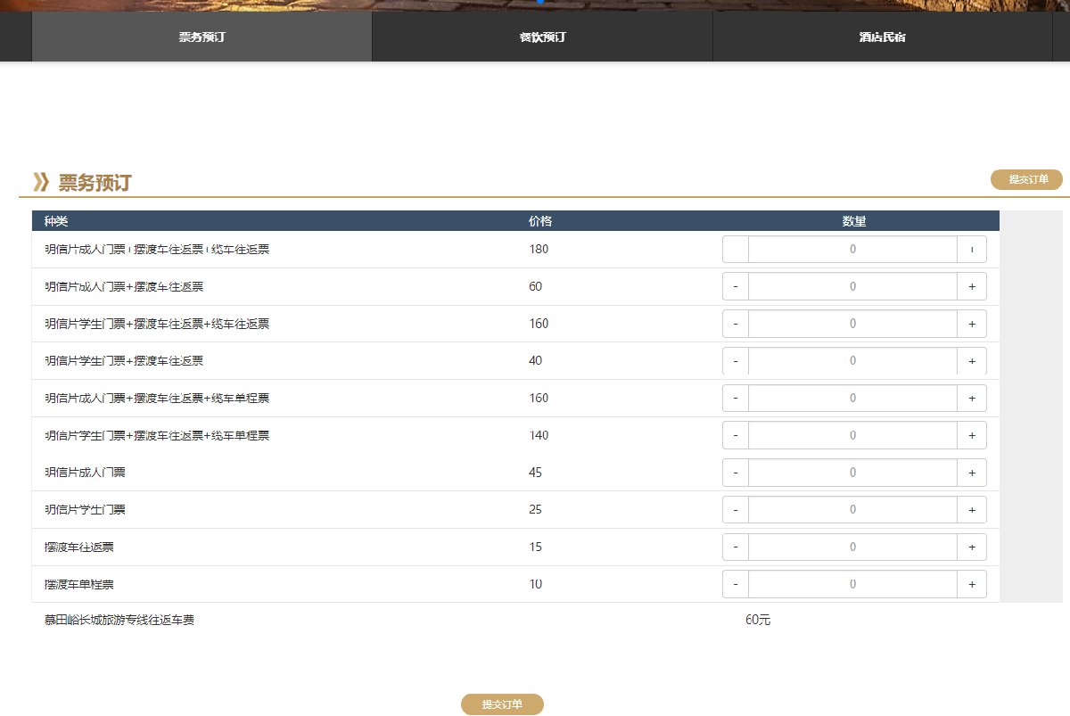Add one 25-yuan 明信片学生门票

tap(972, 510)
